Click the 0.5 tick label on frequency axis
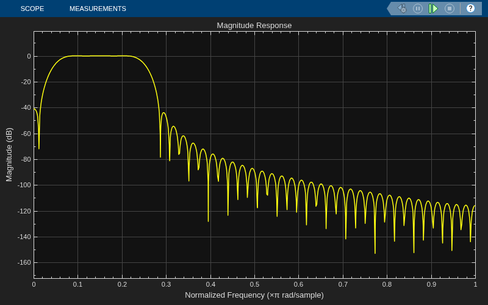Image resolution: width=488 pixels, height=305 pixels. click(x=254, y=284)
